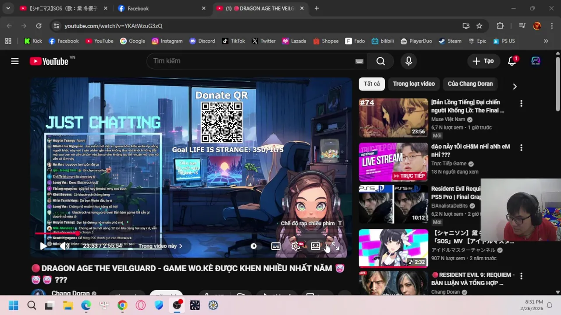Open Google Chrome from the taskbar
561x315 pixels.
122,305
